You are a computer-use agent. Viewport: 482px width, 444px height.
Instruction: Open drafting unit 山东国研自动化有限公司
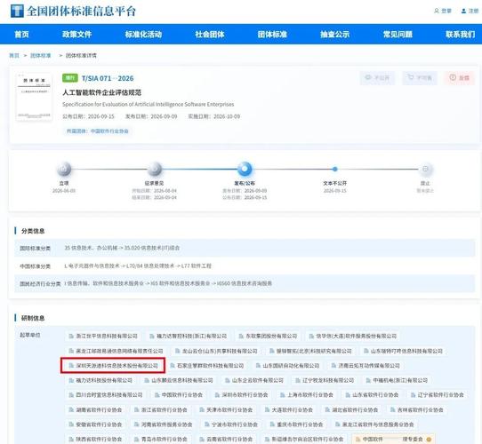coord(288,366)
